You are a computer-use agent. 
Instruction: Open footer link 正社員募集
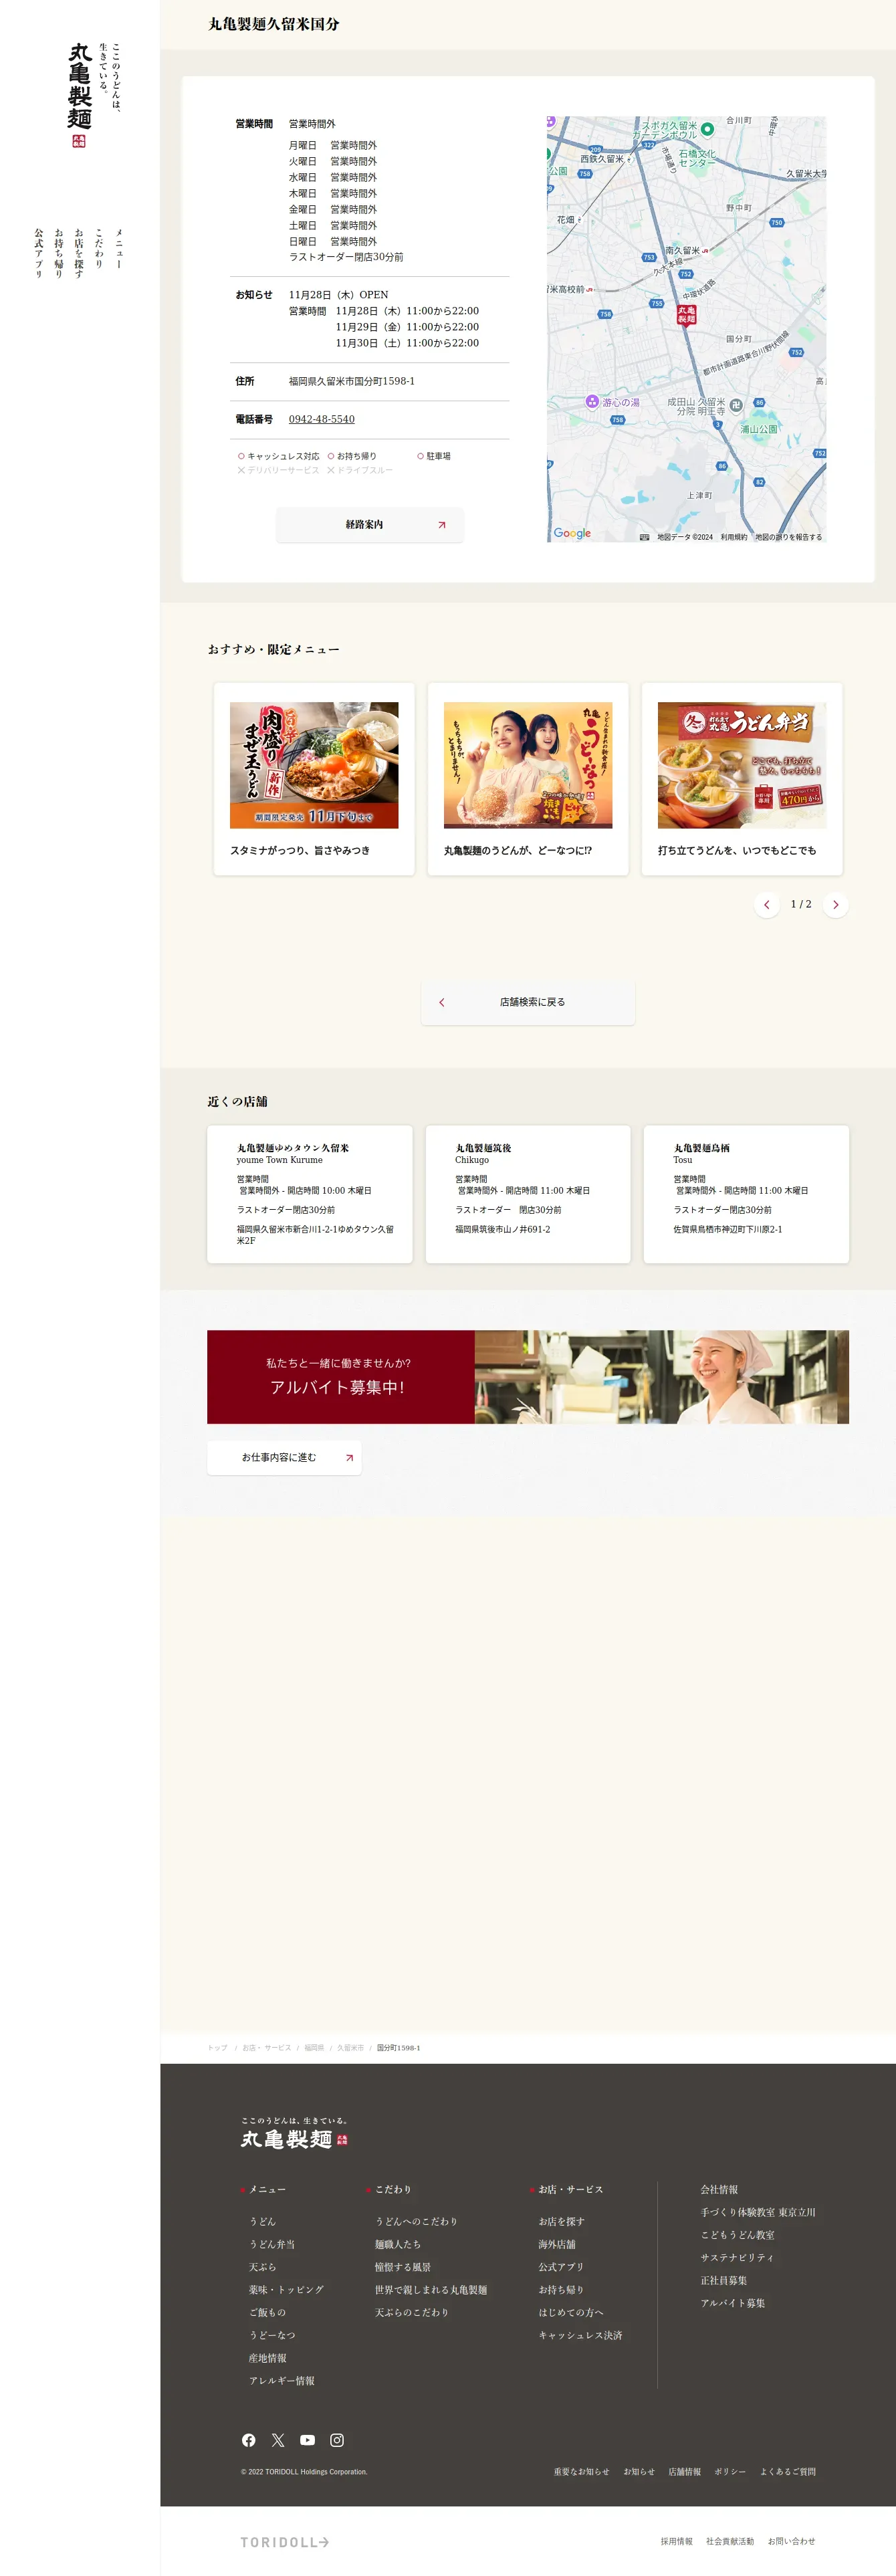tap(724, 2280)
